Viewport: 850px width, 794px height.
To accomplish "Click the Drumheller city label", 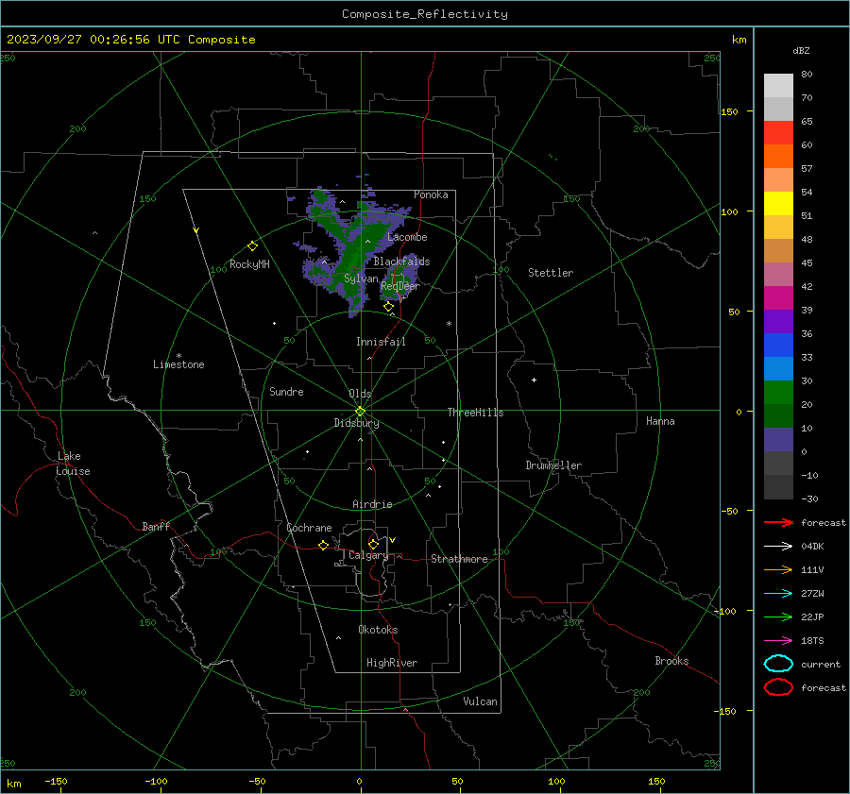I will pyautogui.click(x=553, y=465).
